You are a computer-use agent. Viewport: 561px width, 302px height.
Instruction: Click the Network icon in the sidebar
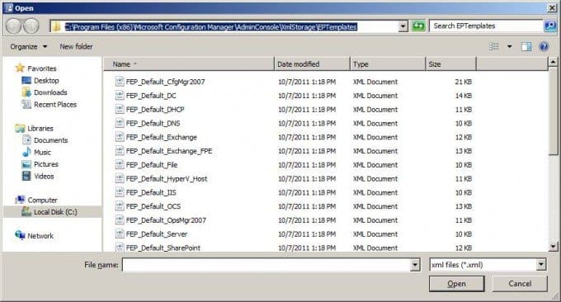pos(20,235)
